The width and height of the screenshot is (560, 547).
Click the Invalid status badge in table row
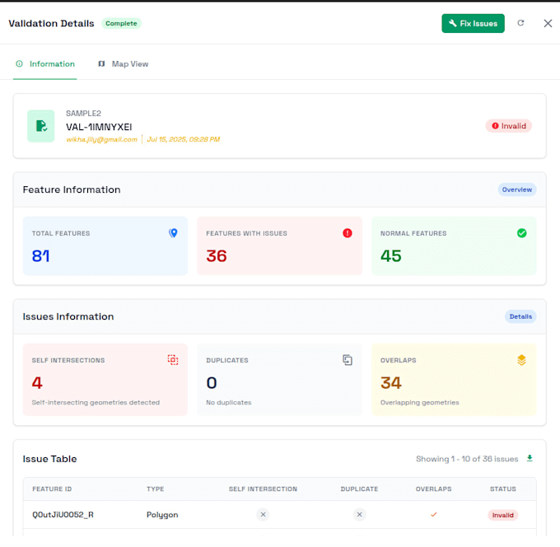click(502, 515)
